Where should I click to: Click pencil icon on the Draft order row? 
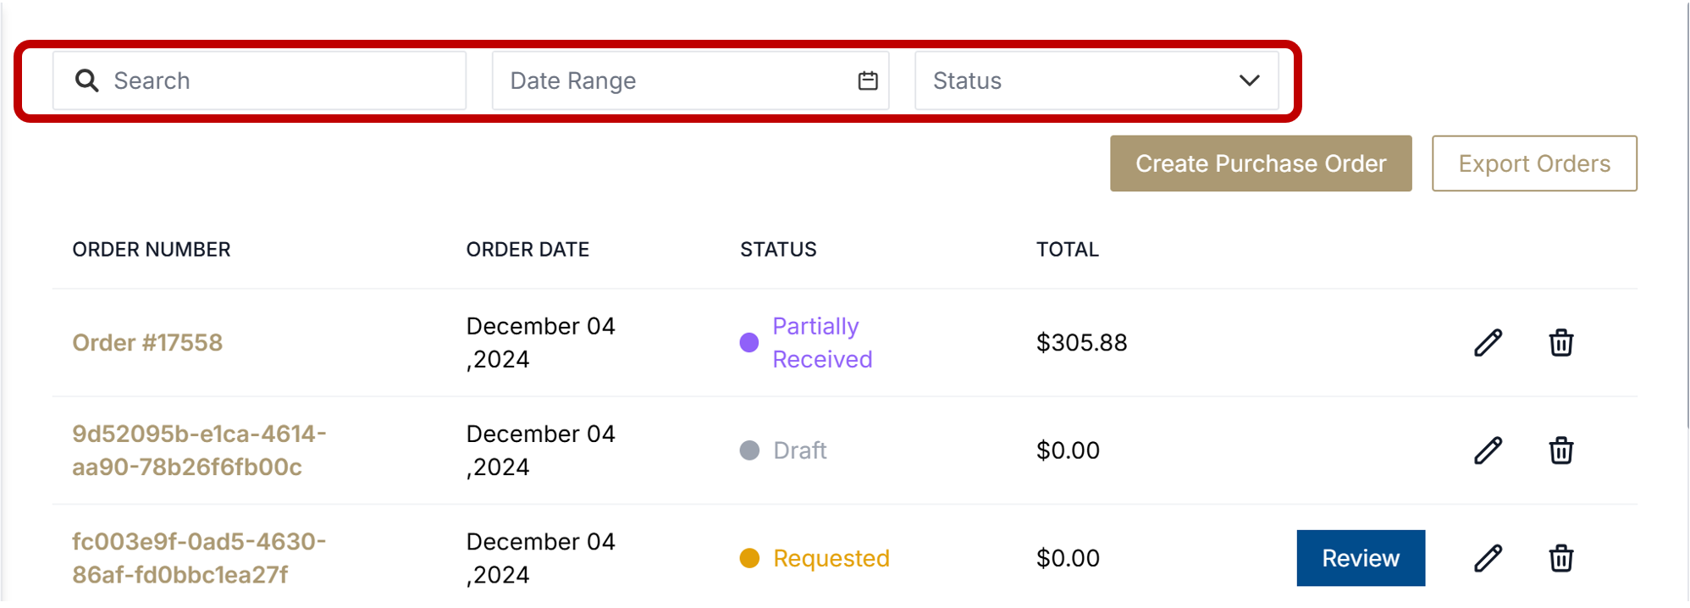point(1488,450)
